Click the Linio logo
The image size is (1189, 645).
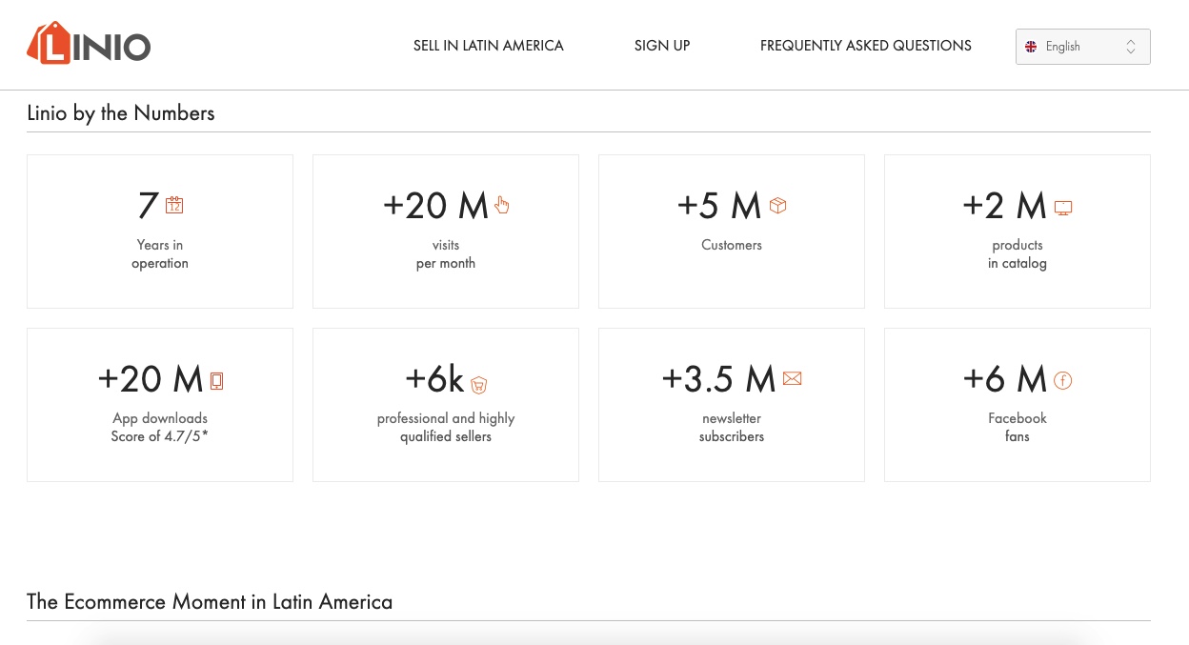[89, 44]
